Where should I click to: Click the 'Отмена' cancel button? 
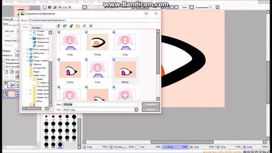coord(151,110)
